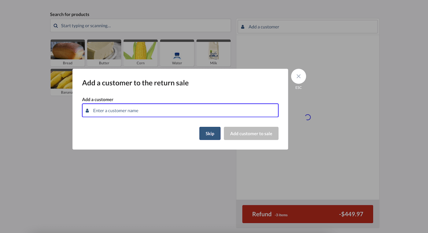Dismiss the dialog with the ESC close circle
The image size is (428, 233).
[x=298, y=76]
